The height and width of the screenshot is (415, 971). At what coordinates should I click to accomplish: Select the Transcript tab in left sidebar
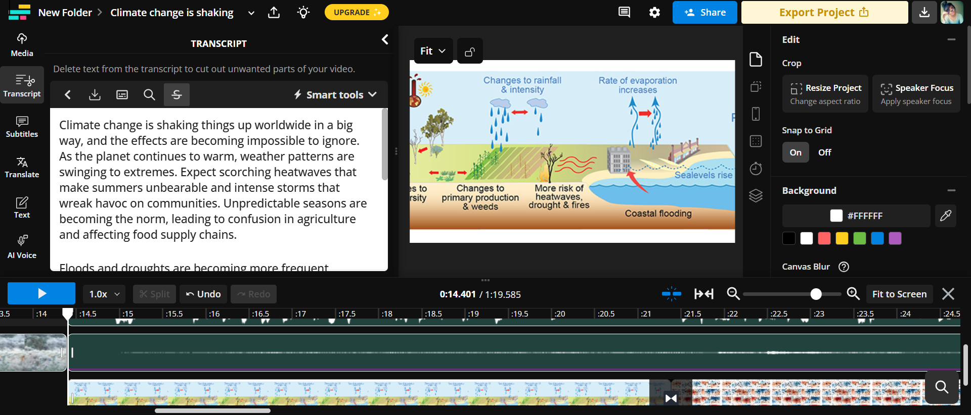[22, 85]
